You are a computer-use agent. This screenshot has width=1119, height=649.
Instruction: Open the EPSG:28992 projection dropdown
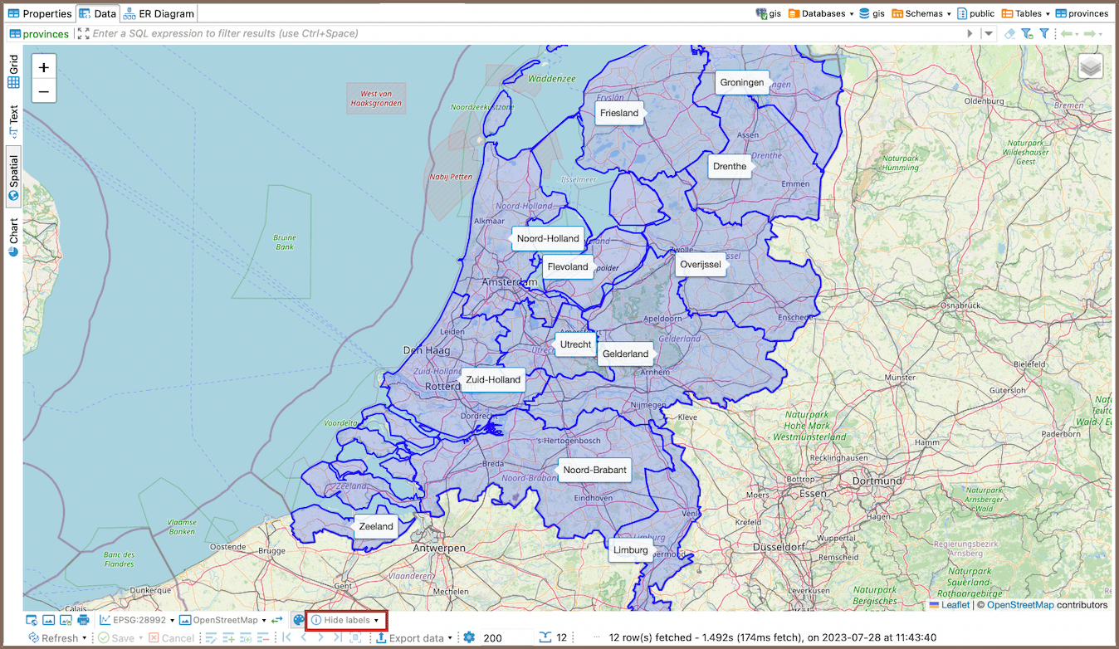click(x=138, y=620)
